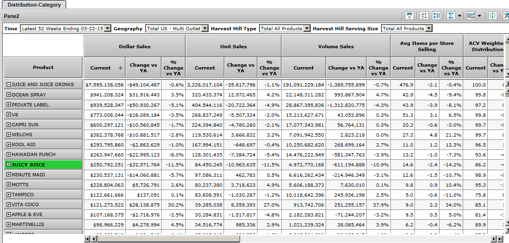Image resolution: width=509 pixels, height=243 pixels.
Task: Open dropdown arrow beside Sigma icon
Action: (x=459, y=16)
